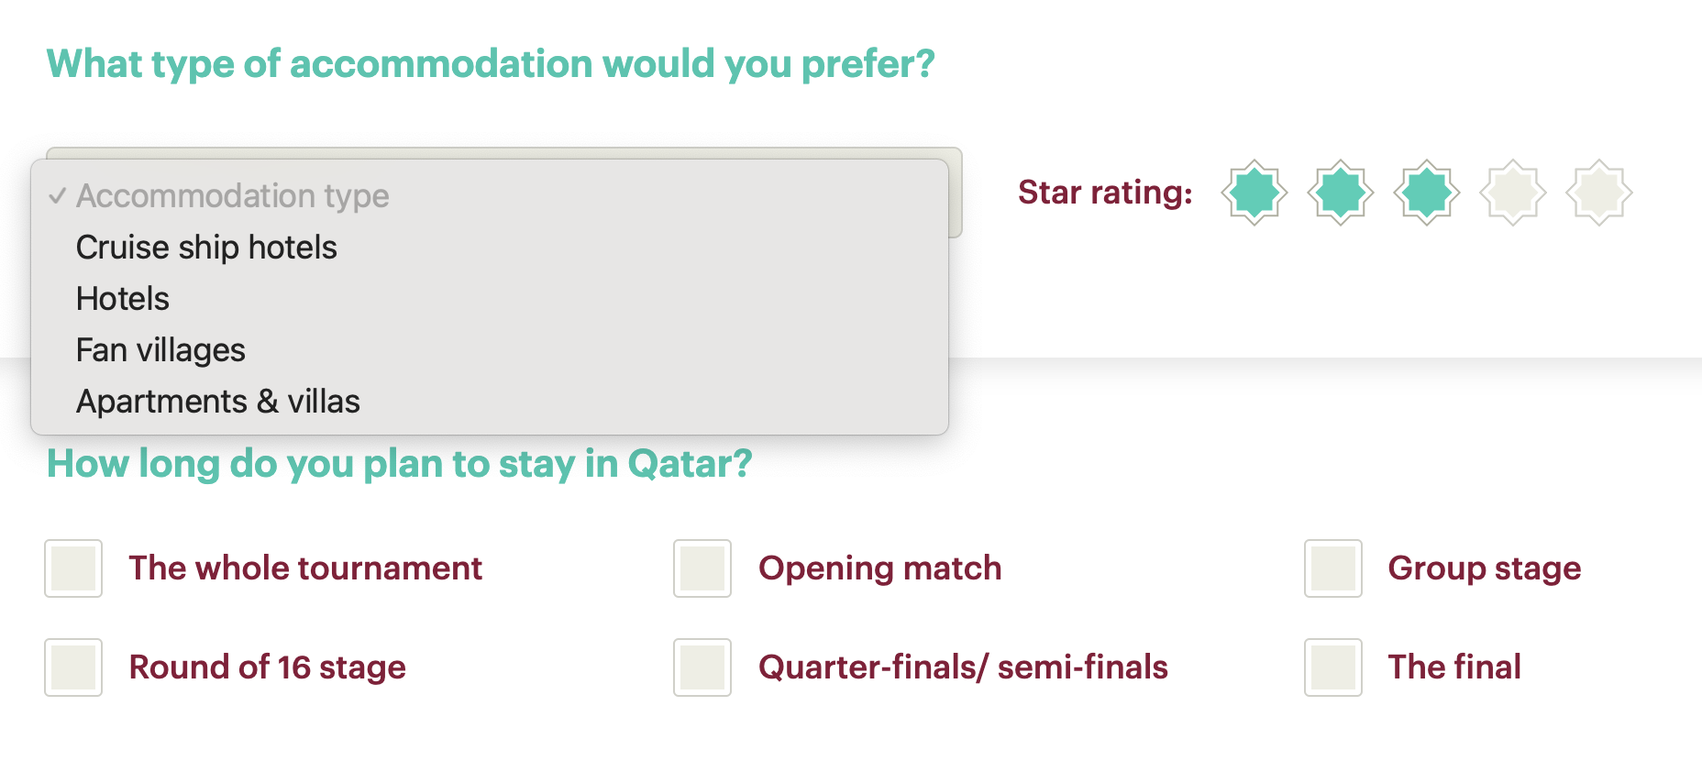Pick Fan villages accommodation option
1702x761 pixels.
[160, 350]
